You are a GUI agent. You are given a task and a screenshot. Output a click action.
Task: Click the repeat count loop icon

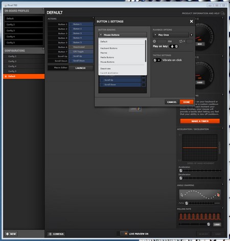[x=181, y=41]
